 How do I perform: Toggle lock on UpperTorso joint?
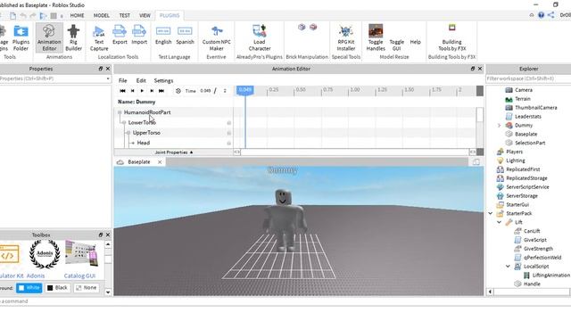click(228, 133)
